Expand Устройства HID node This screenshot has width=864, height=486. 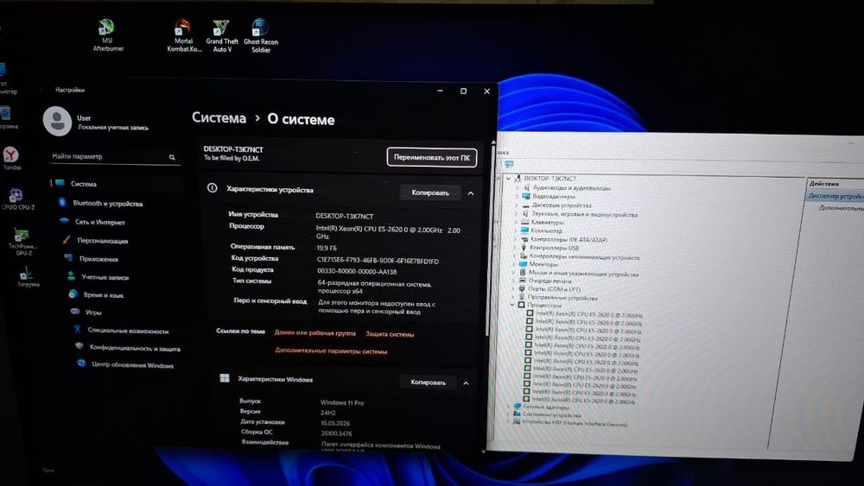[508, 422]
